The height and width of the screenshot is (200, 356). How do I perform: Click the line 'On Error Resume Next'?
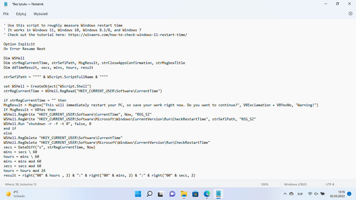(24, 49)
